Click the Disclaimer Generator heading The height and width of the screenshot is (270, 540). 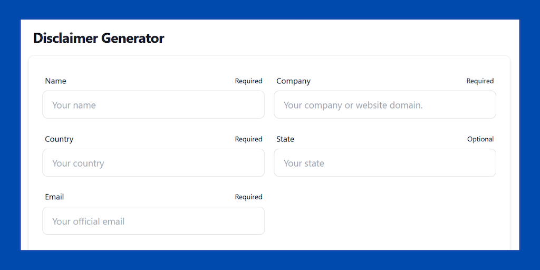pos(99,38)
